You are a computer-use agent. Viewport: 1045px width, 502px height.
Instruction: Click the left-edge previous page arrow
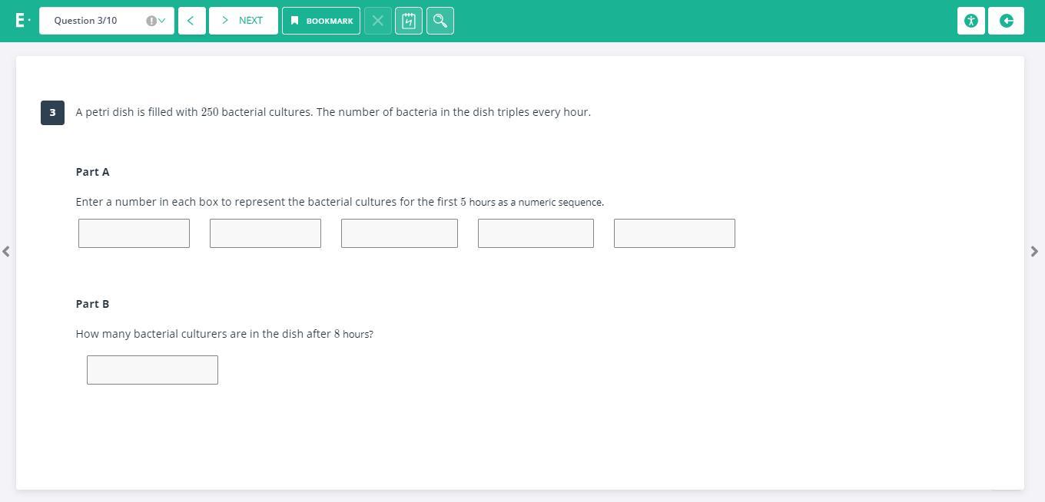click(x=6, y=251)
